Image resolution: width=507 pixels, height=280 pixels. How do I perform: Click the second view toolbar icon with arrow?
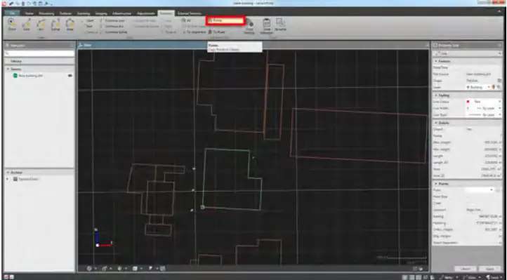tap(105, 268)
